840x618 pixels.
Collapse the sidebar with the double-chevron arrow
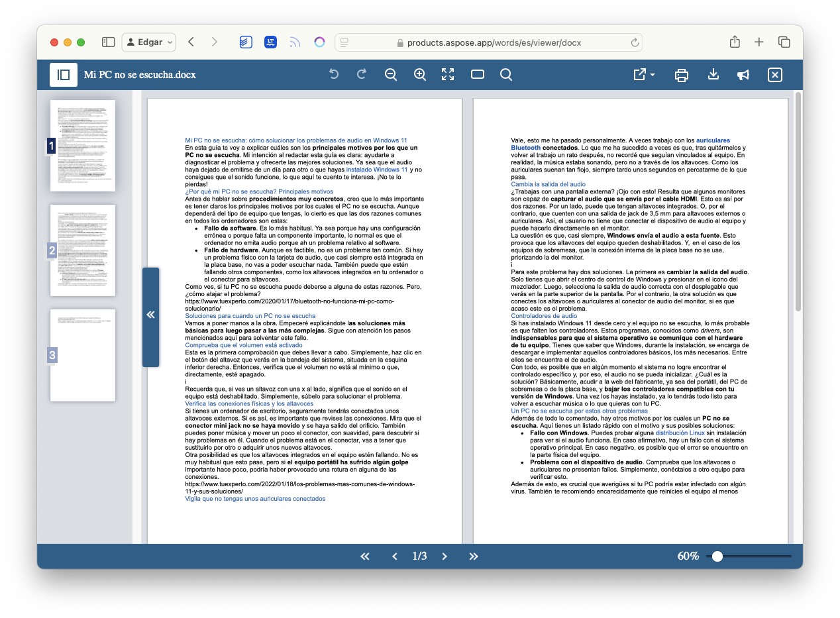click(150, 315)
